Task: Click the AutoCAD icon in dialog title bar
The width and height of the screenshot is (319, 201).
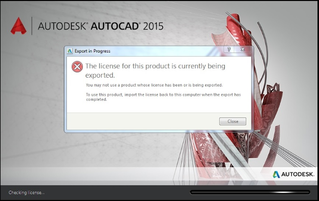Action: [x=70, y=51]
